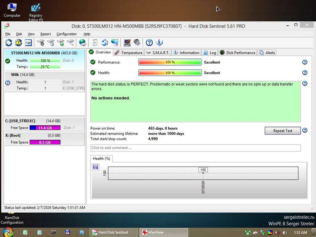This screenshot has height=237, width=316.
Task: Click the Health 100 % gradient bar in Overview
Action: click(170, 72)
